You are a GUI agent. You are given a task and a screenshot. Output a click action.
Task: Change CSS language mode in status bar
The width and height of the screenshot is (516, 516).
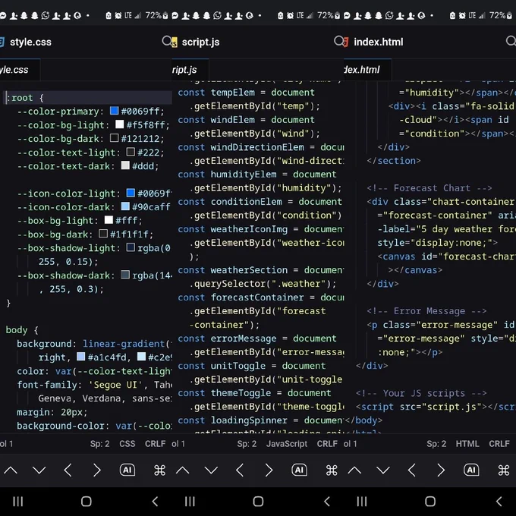pyautogui.click(x=127, y=444)
